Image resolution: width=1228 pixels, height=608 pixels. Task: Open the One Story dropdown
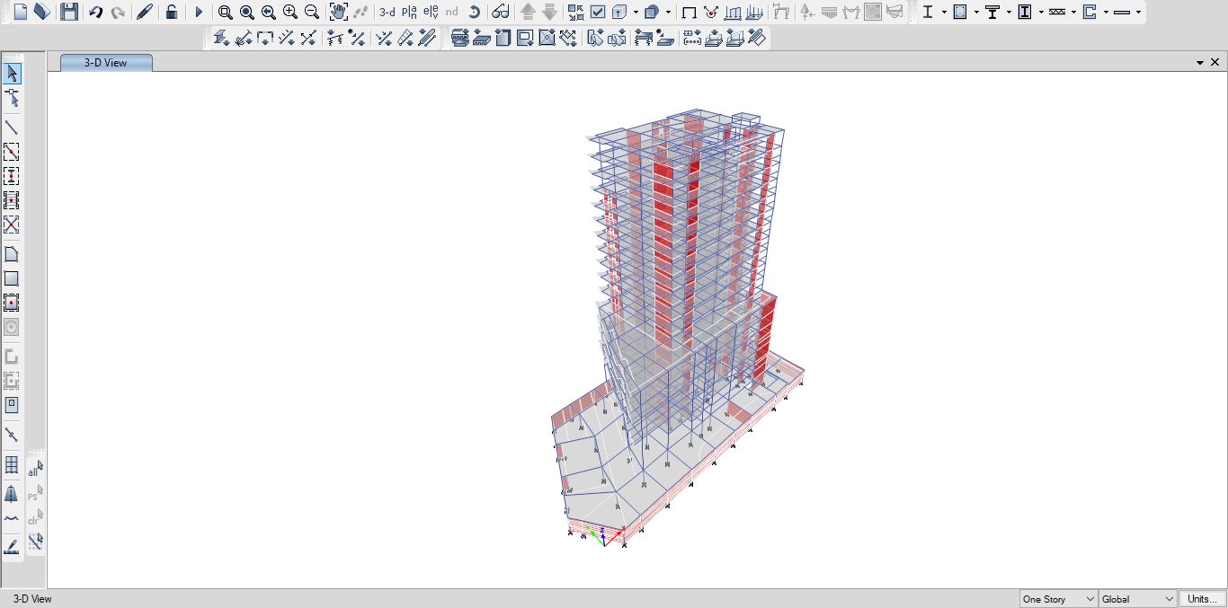[x=1059, y=599]
